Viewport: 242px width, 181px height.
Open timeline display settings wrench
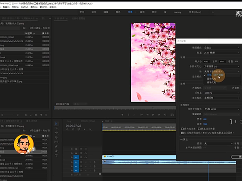(x=90, y=129)
